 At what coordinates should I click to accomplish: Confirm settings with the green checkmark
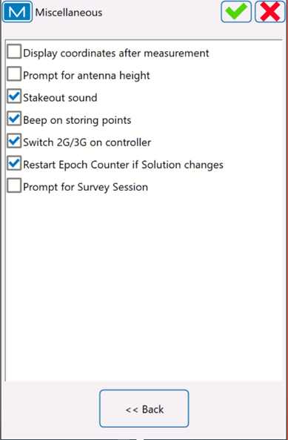(x=236, y=12)
